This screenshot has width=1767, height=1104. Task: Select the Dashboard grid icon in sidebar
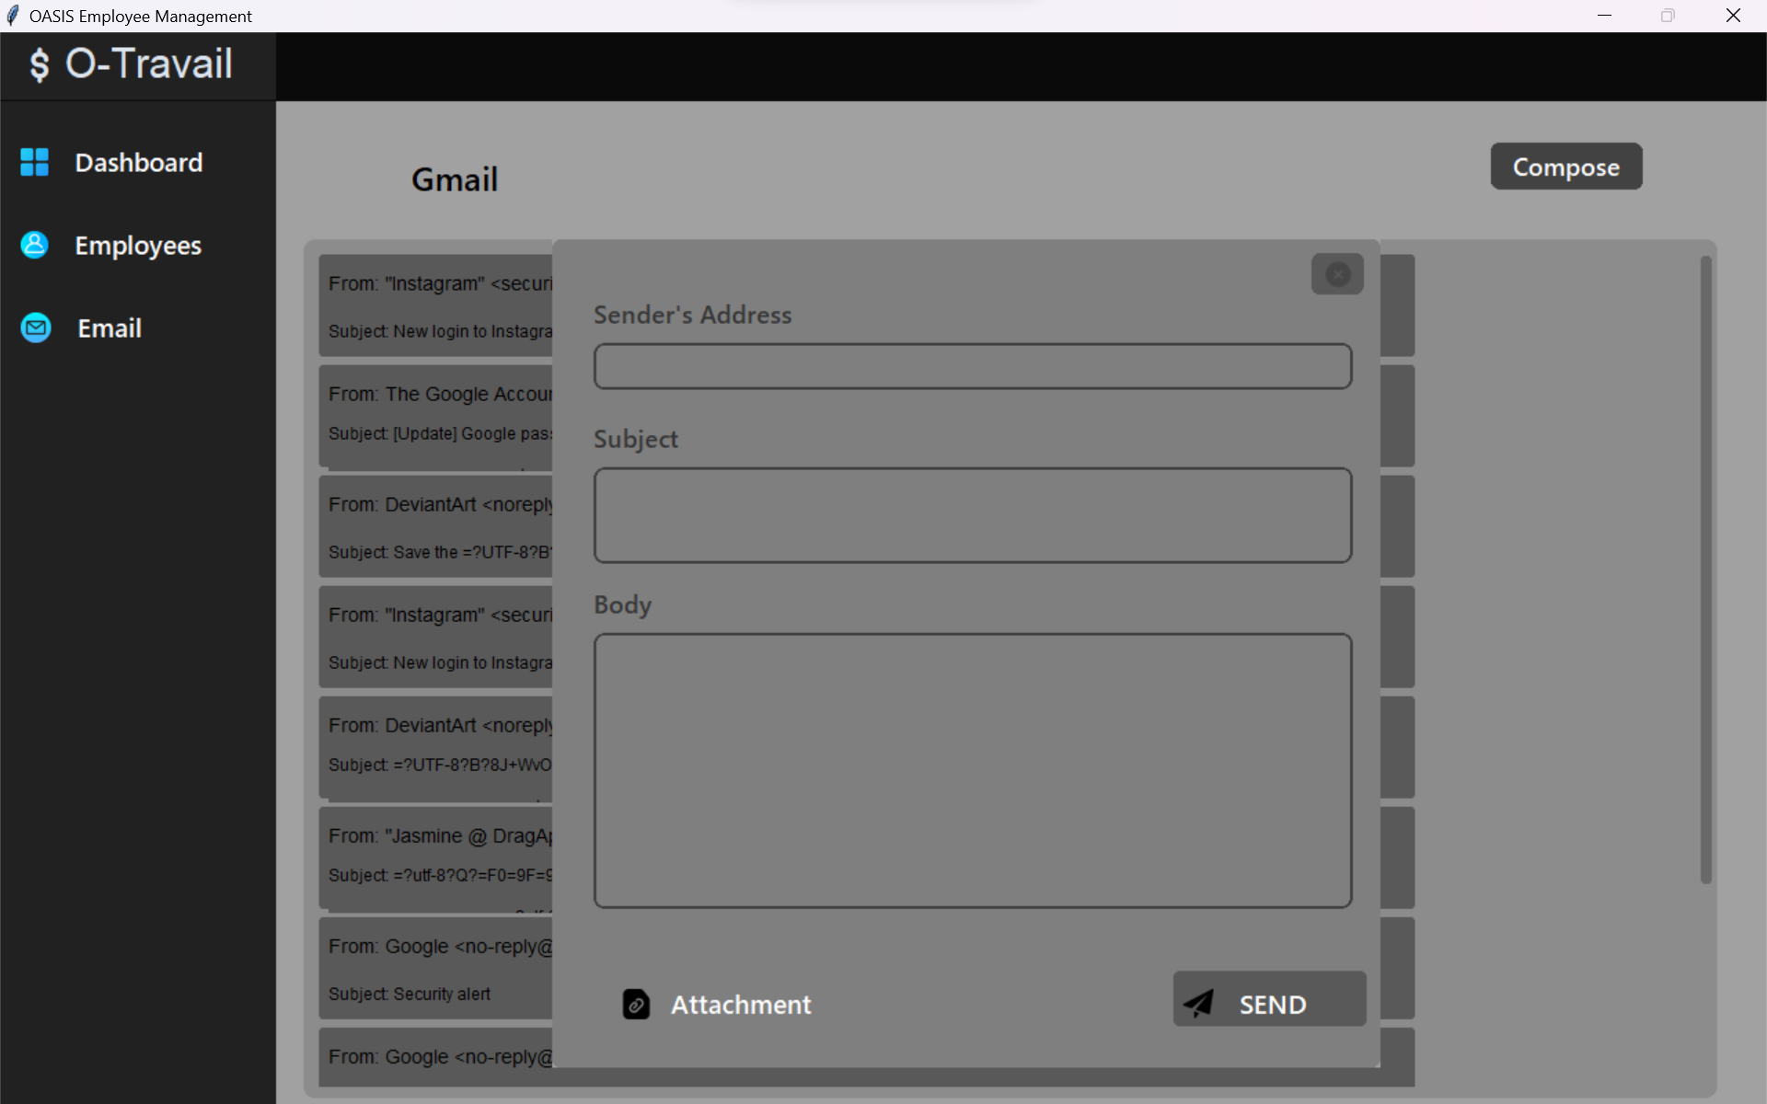(34, 162)
